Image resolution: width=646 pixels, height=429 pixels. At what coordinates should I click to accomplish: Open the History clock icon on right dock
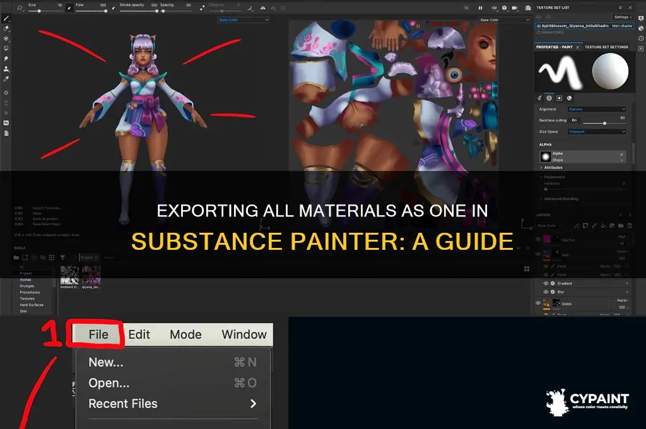[641, 38]
